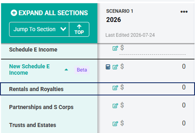Open the Jump To Section dropdown
The width and height of the screenshot is (195, 133).
(x=39, y=29)
